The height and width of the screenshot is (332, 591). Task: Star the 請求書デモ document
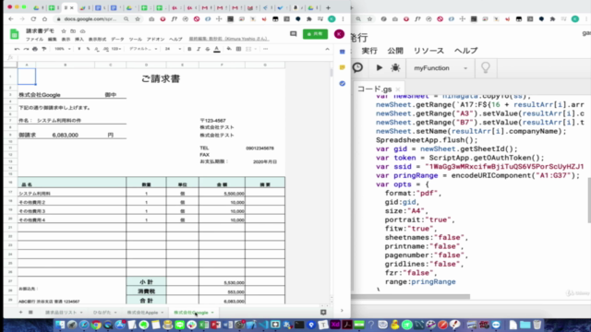64,31
